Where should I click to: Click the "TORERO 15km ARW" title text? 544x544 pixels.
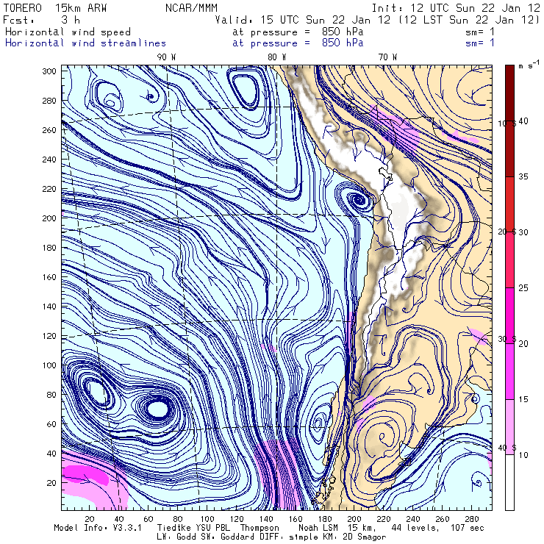[x=55, y=8]
